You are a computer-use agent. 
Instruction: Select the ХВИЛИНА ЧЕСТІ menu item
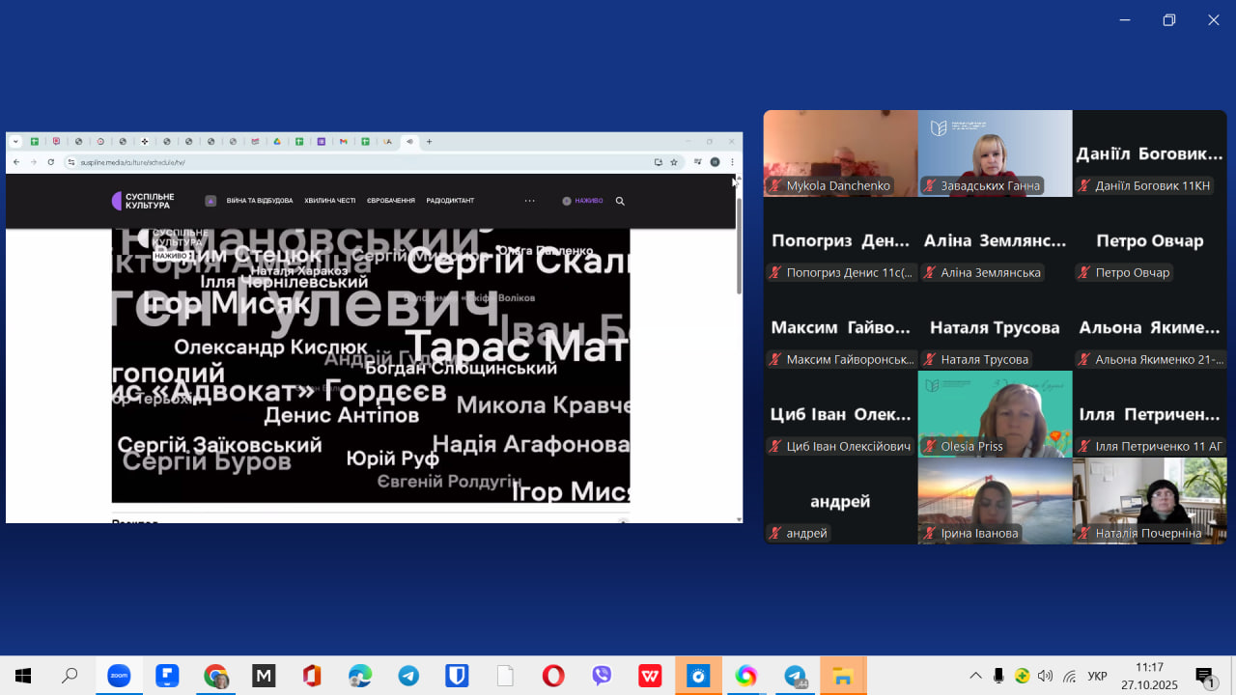(330, 201)
